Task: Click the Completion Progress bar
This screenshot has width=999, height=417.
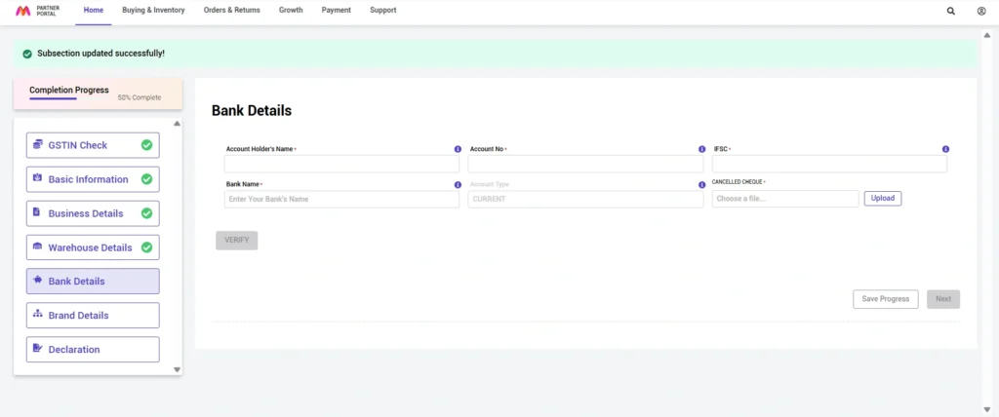Action: point(53,98)
